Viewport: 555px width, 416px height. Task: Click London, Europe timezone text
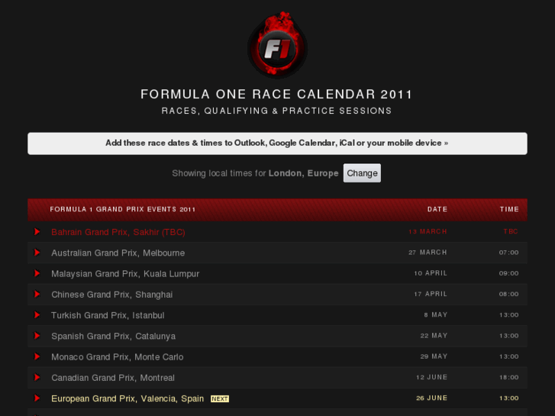(303, 173)
